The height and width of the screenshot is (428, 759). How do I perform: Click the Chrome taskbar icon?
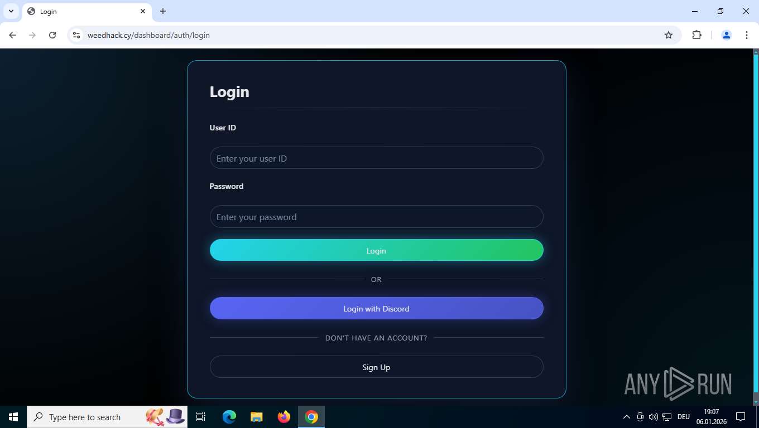coord(311,417)
